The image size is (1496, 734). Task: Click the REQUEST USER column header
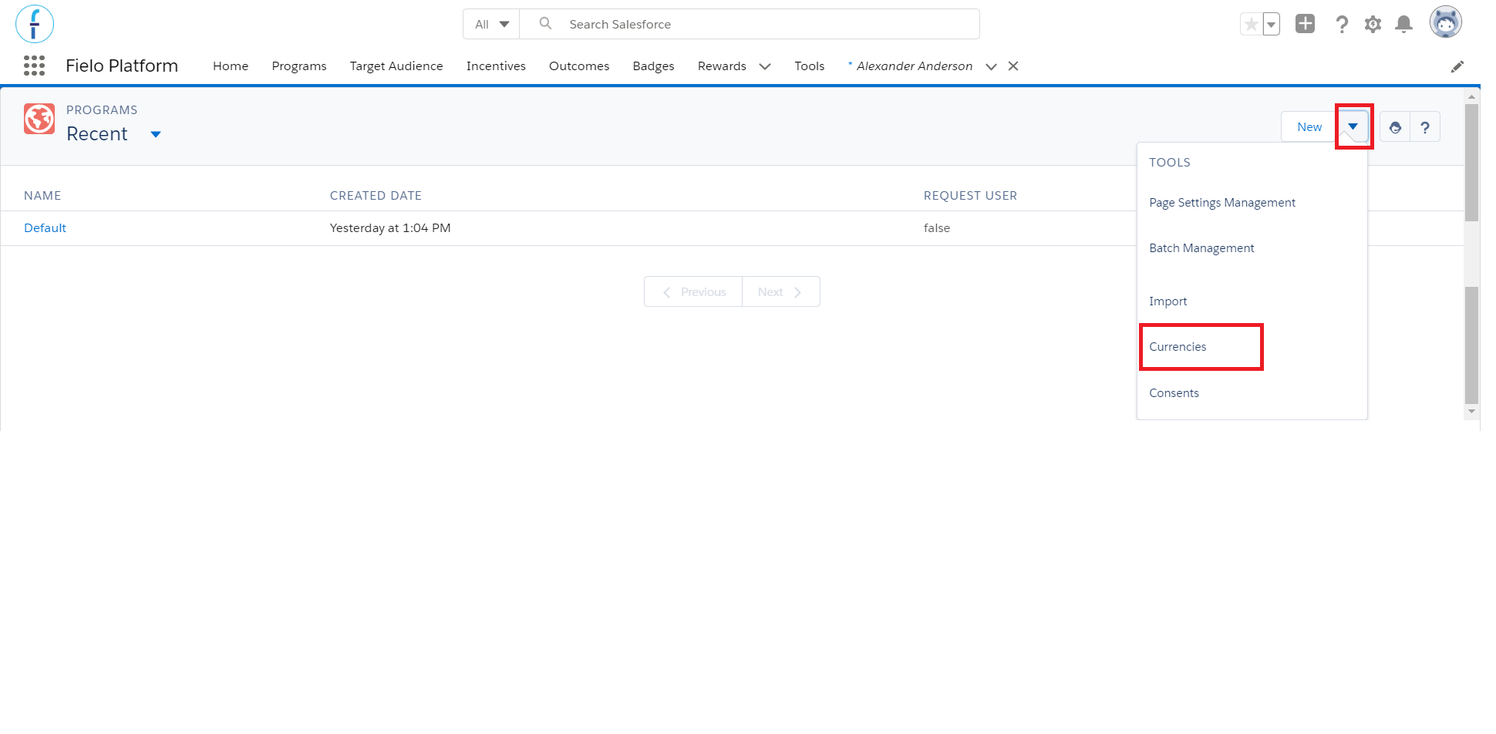[970, 196]
